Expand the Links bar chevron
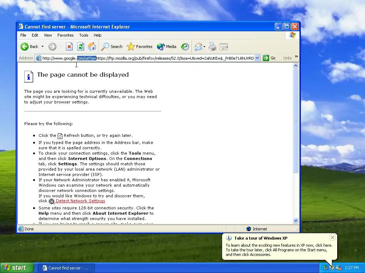 296,57
